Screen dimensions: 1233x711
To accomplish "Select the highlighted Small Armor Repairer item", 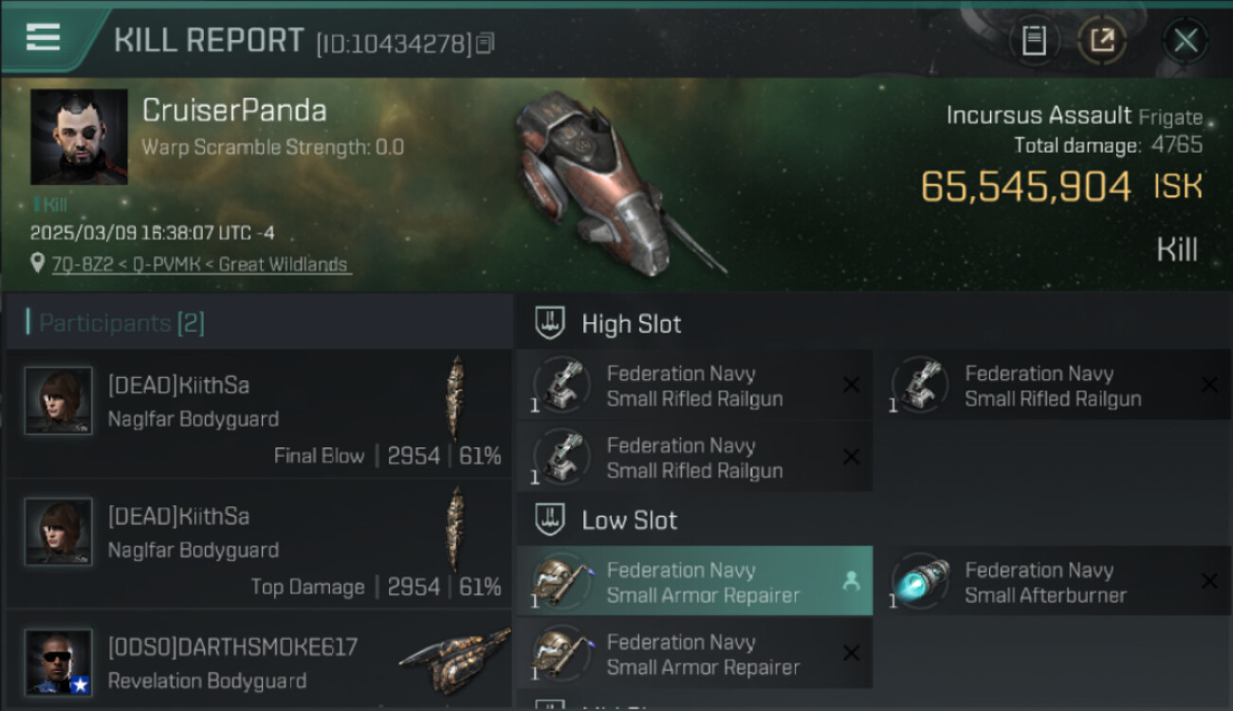I will [695, 581].
